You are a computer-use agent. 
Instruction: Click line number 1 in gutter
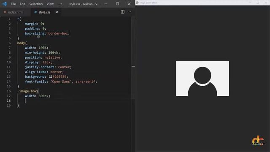10,19
